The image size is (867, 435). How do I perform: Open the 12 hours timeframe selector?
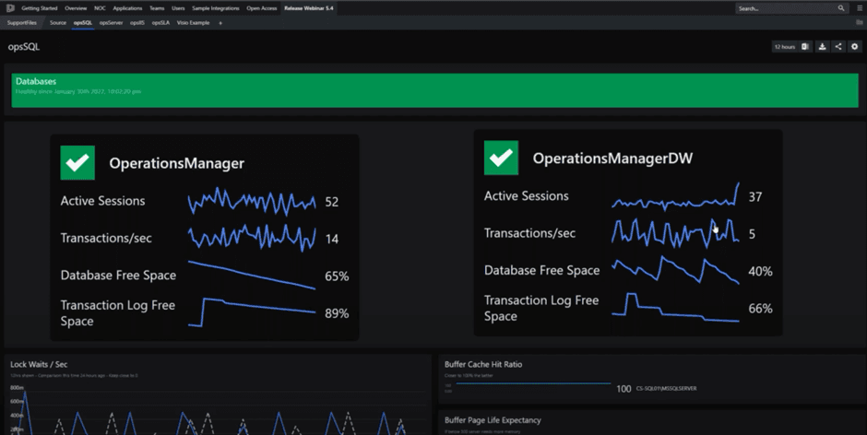(785, 47)
